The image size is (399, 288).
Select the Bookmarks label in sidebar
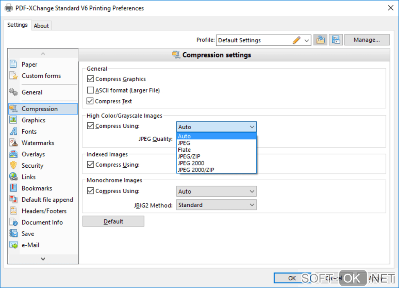37,188
